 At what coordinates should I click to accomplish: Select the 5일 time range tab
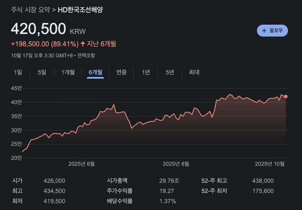pos(42,72)
